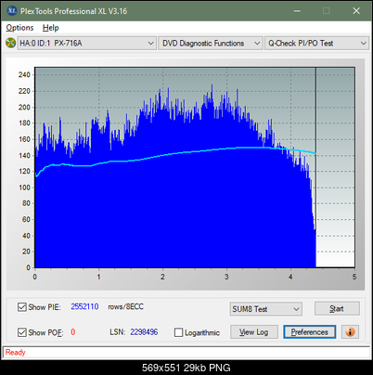Open the orange info button
The width and height of the screenshot is (373, 375).
point(350,332)
